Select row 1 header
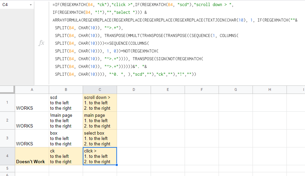305x176 pixels. [7, 102]
